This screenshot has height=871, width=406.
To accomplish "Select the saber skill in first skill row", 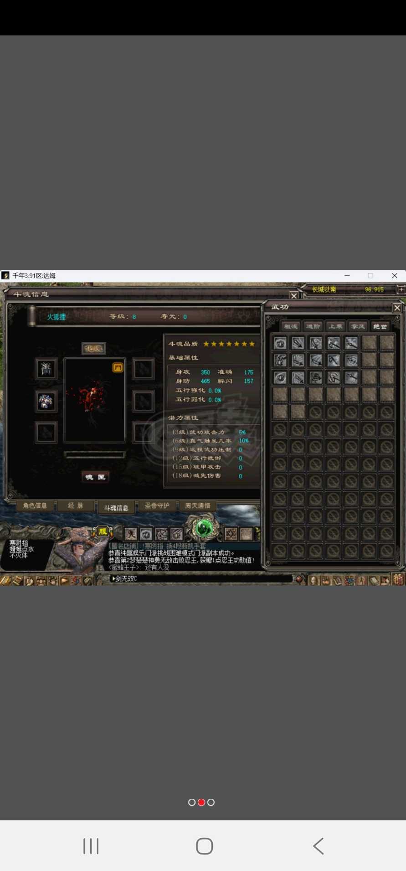I will 316,343.
